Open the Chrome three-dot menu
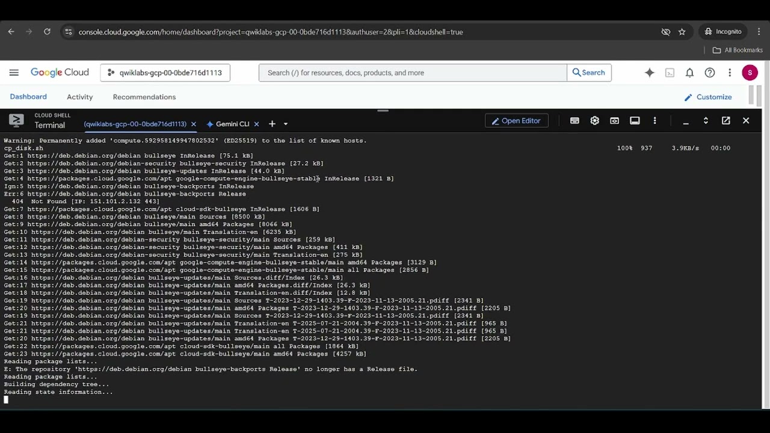Viewport: 770px width, 433px height. point(759,32)
